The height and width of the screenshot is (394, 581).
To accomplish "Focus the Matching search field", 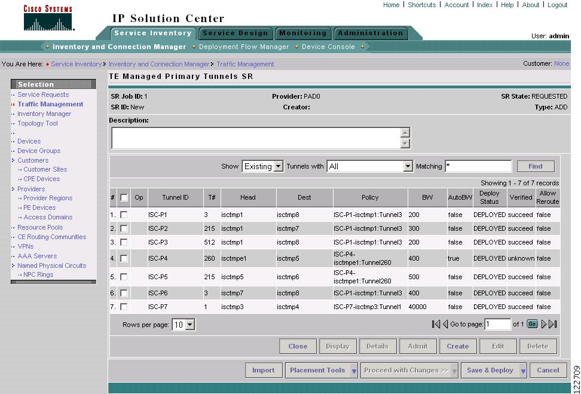I will click(478, 166).
